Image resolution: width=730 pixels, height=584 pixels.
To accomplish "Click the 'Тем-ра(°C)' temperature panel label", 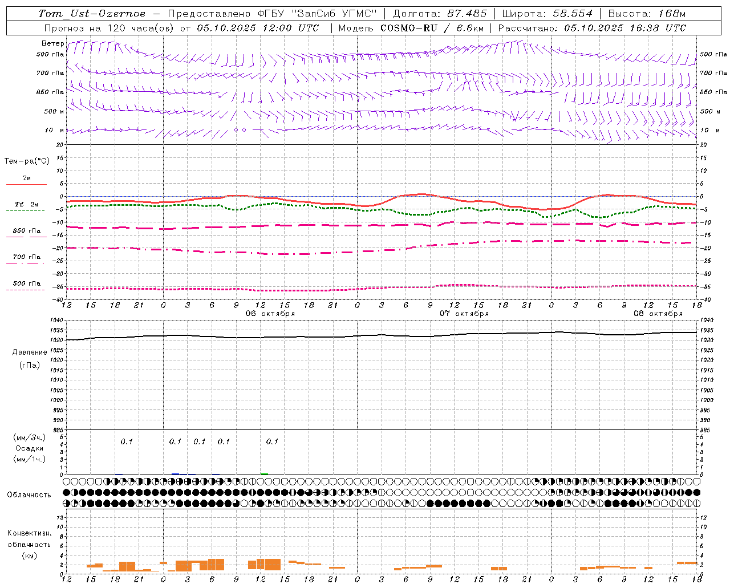I will 27,161.
